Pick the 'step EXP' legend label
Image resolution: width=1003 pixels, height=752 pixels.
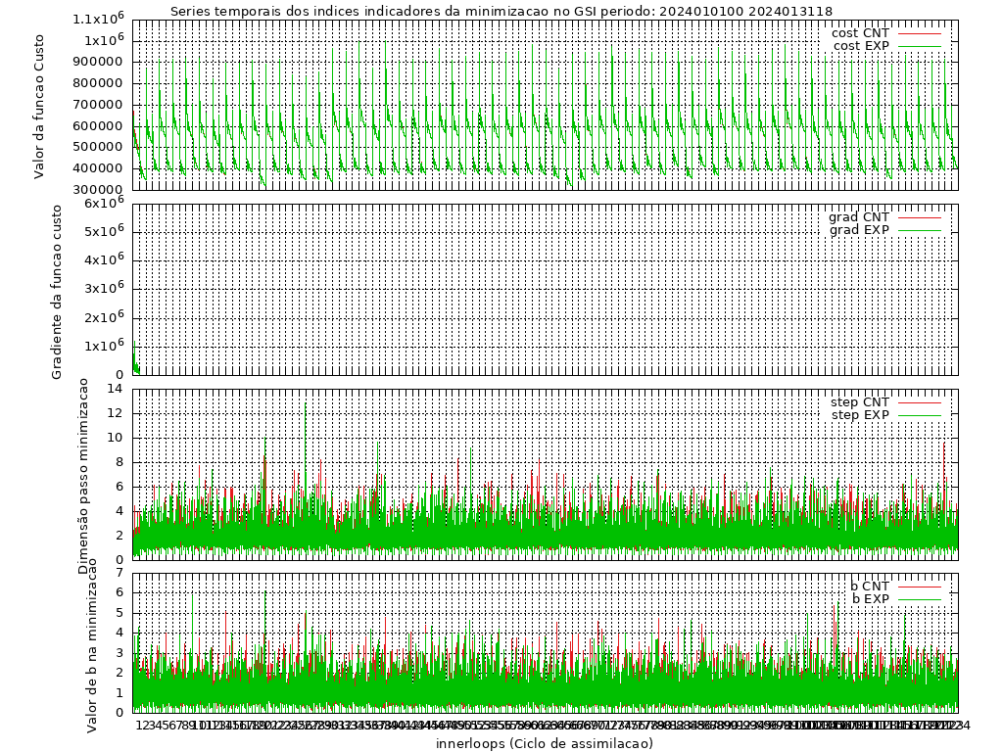pos(860,415)
